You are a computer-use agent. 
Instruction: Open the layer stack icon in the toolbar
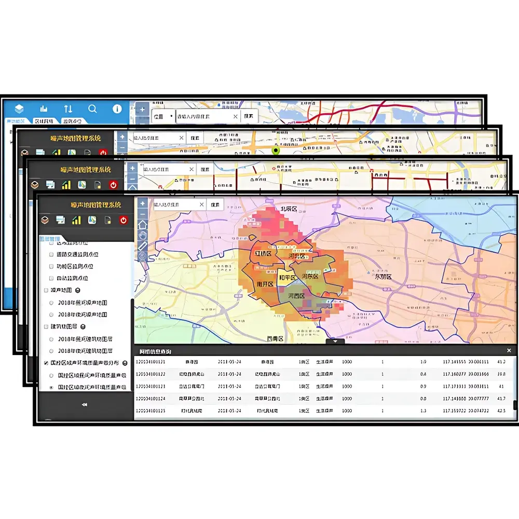(x=44, y=220)
